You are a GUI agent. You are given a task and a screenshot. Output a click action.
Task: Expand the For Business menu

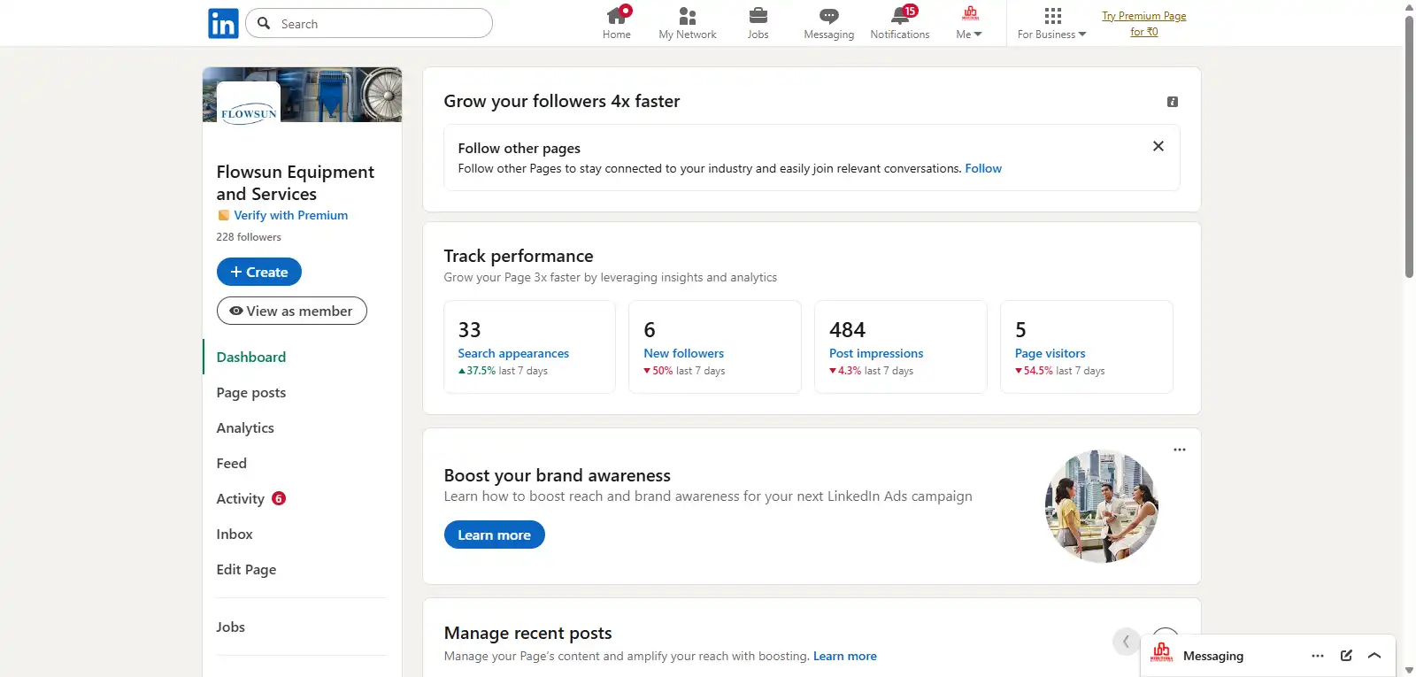[1052, 23]
